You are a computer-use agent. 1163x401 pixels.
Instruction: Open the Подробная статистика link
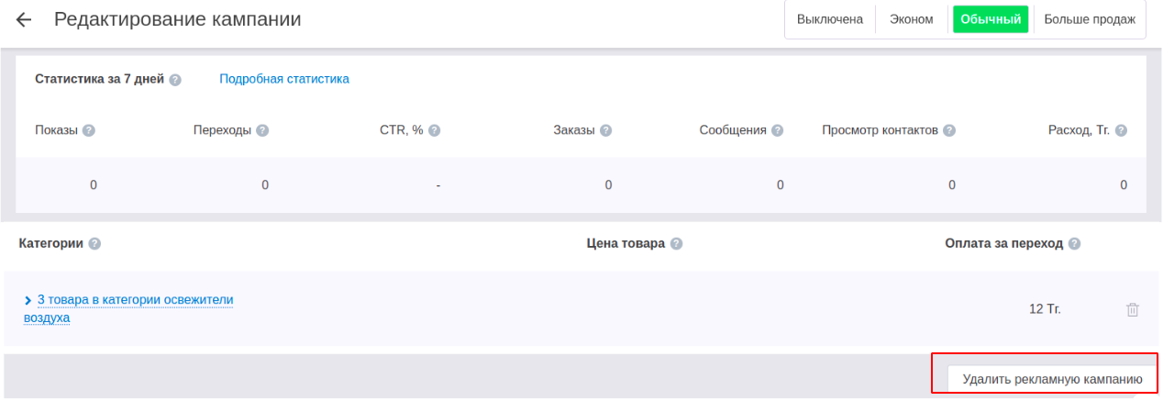(284, 79)
